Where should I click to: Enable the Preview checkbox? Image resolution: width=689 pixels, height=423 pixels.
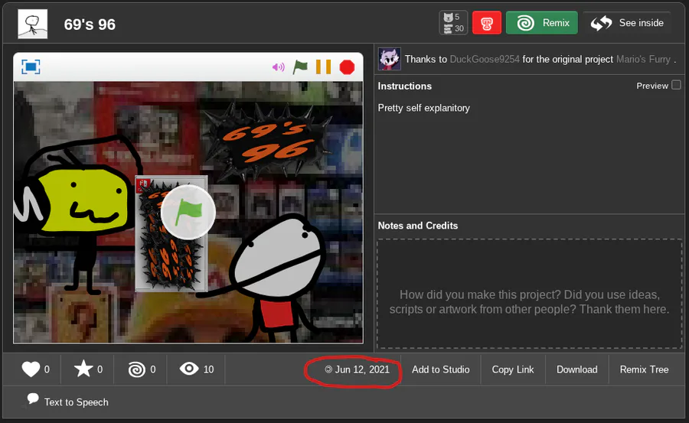click(676, 85)
